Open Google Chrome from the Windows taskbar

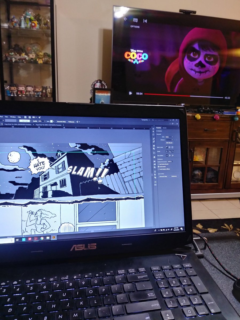(42, 238)
